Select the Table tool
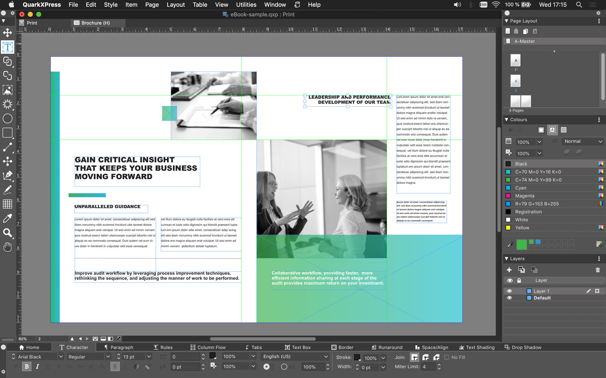This screenshot has height=378, width=606. coord(8,204)
